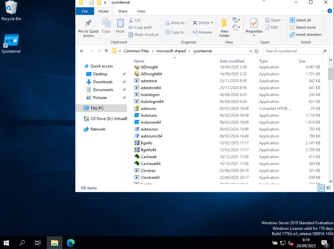
Task: Click Invert selection option
Action: pos(306,34)
